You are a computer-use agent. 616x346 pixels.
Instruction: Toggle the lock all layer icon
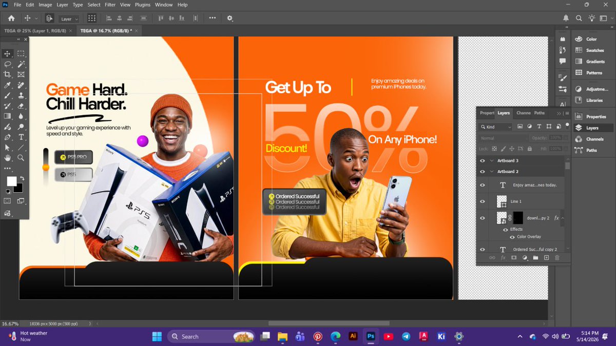click(529, 149)
